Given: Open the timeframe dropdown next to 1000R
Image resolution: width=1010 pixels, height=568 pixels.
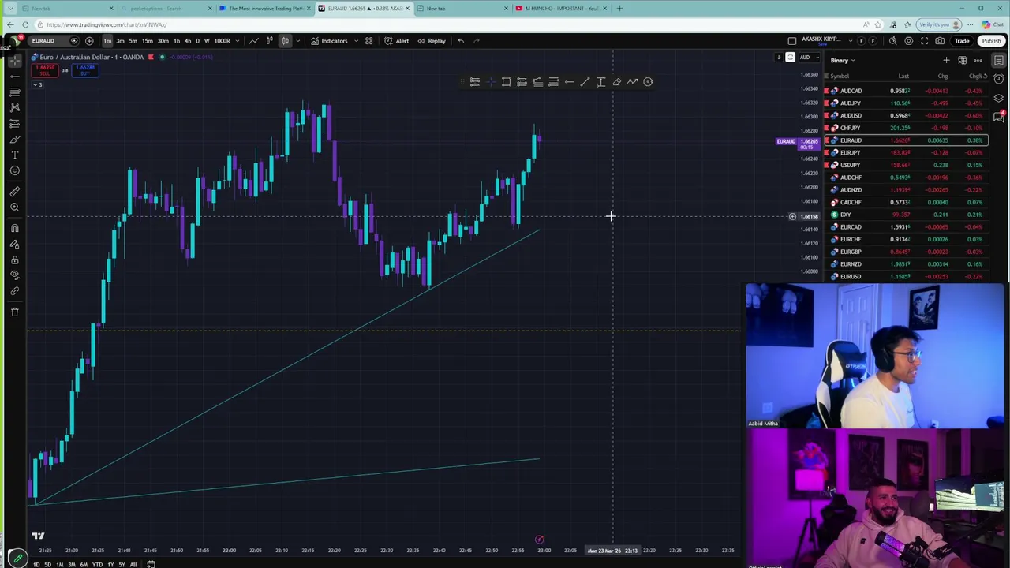Looking at the screenshot, I should [x=238, y=41].
